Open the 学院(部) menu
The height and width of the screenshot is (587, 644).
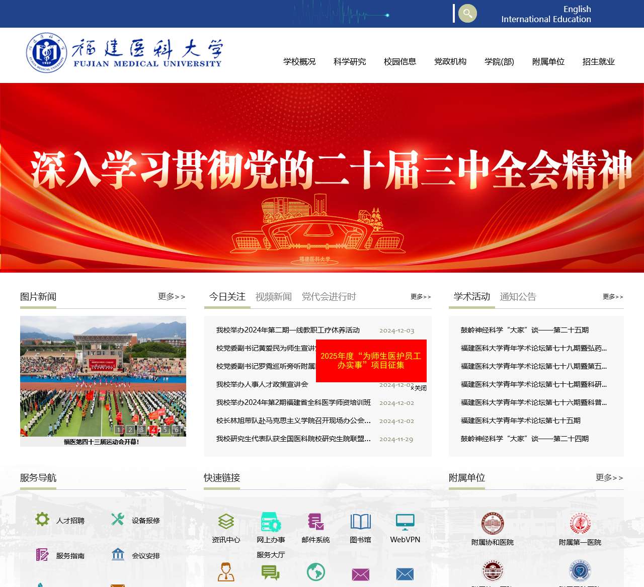coord(499,62)
